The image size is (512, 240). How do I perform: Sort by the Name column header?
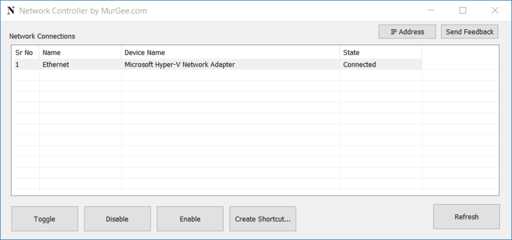coord(80,52)
